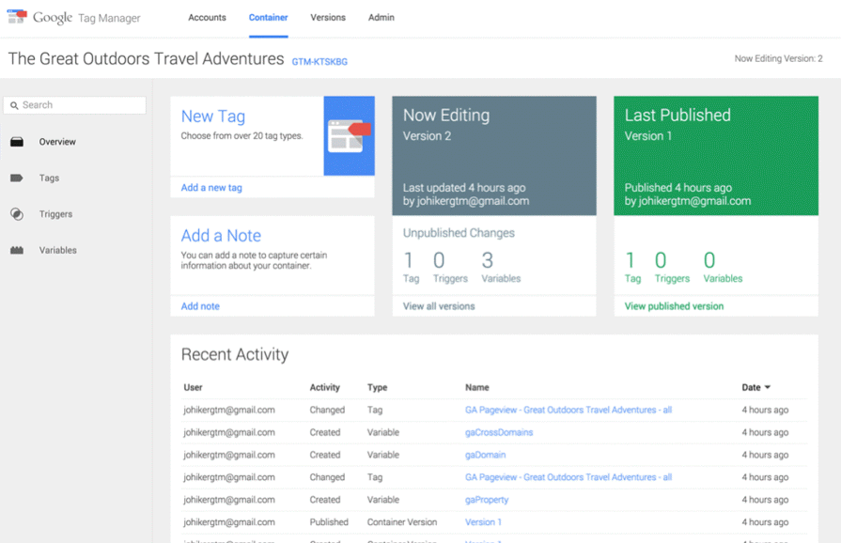Open Tags from the left sidebar
Viewport: 841px width, 543px height.
pyautogui.click(x=49, y=178)
